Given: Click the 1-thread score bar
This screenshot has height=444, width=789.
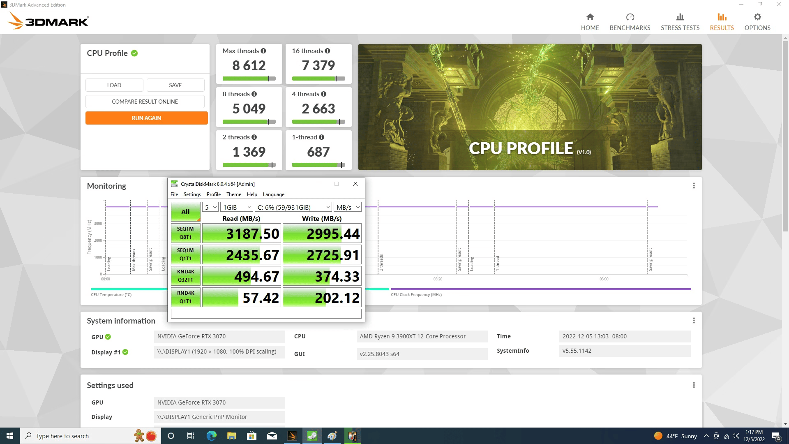Looking at the screenshot, I should coord(318,165).
